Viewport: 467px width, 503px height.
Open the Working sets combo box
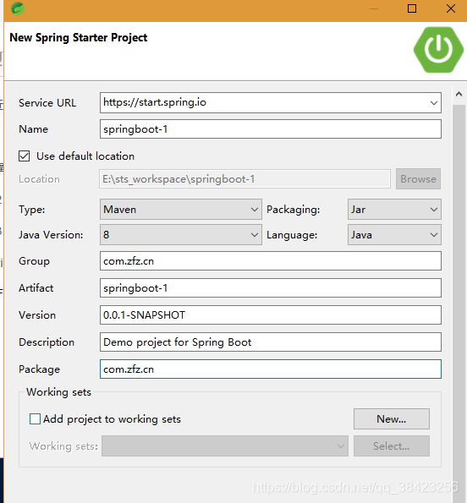(x=225, y=446)
